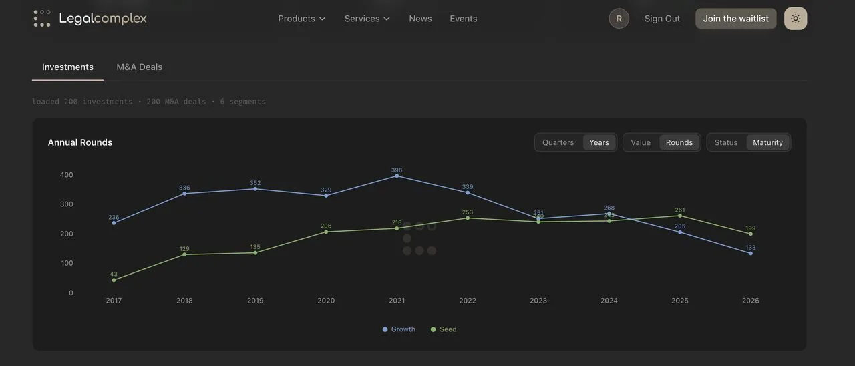Viewport: 855px width, 366px height.
Task: Click the Seed 2017 data point 43
Action: 114,280
